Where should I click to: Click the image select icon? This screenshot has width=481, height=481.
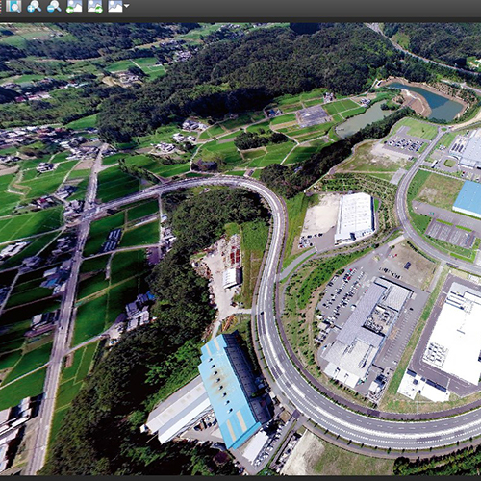coord(115,6)
